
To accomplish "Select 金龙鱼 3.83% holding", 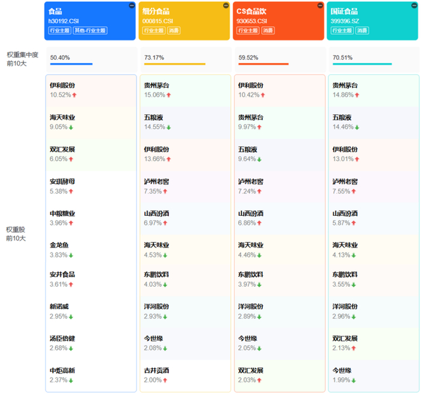I will (91, 251).
